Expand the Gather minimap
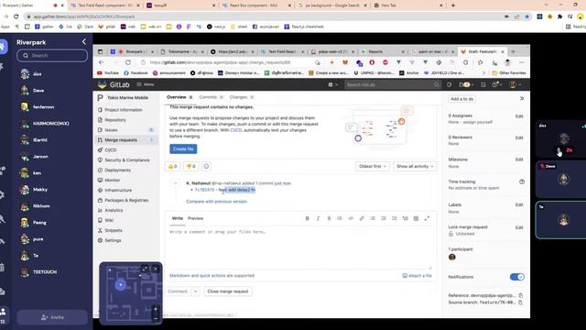This screenshot has height=330, width=586. (145, 269)
